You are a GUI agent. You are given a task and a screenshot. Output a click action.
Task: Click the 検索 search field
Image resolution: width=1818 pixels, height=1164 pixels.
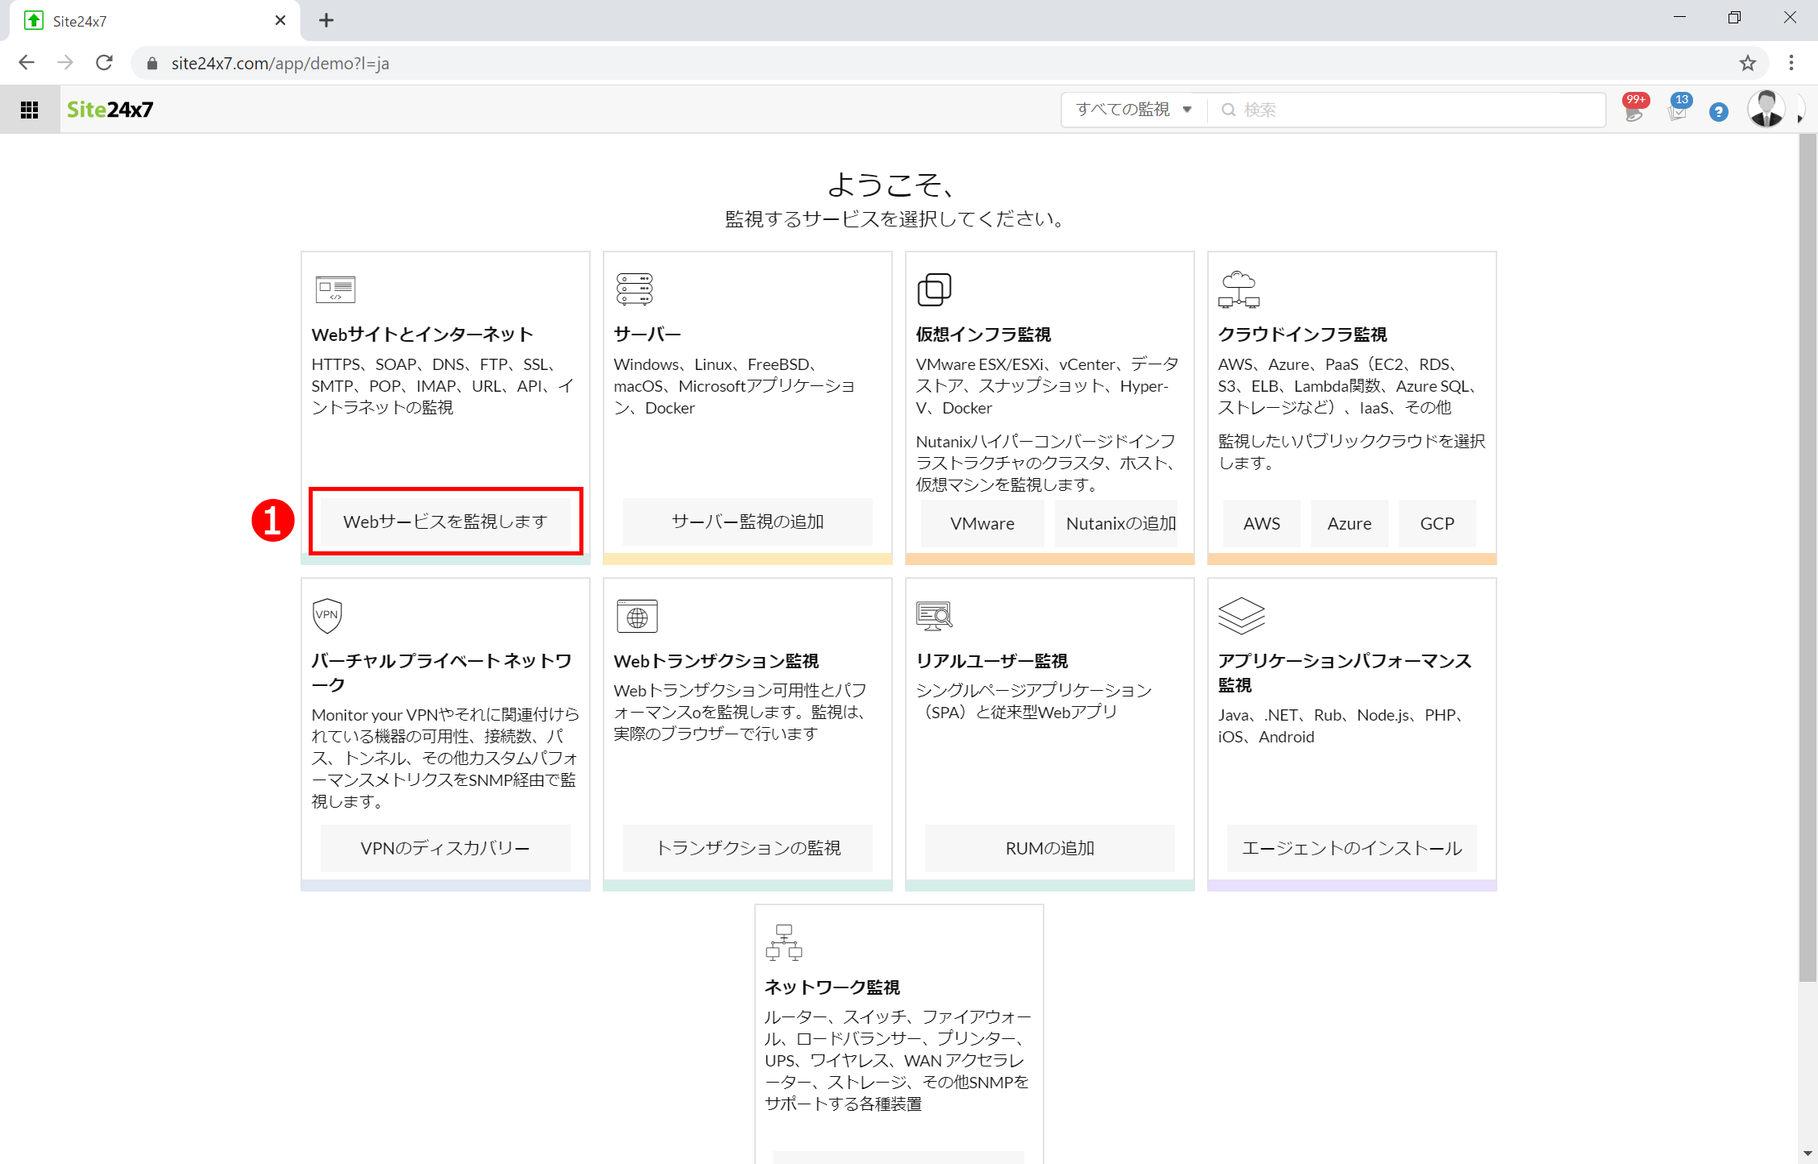(1406, 110)
